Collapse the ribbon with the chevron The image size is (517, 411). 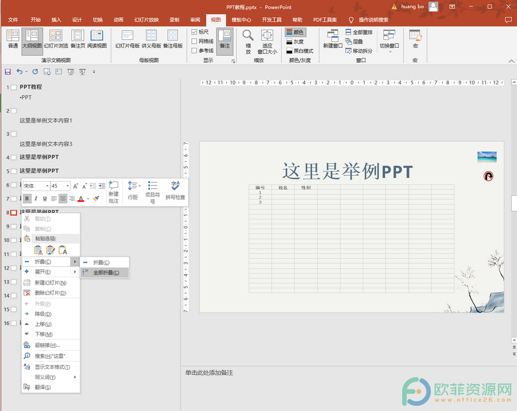[511, 61]
